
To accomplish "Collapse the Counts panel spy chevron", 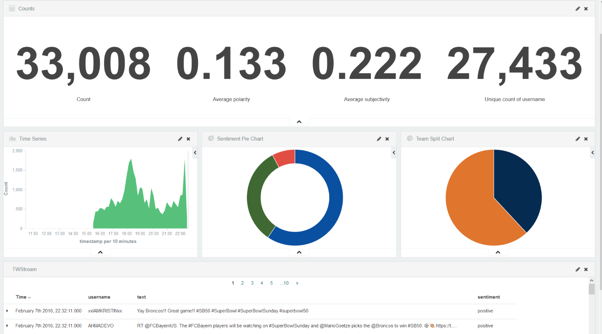I will 299,122.
